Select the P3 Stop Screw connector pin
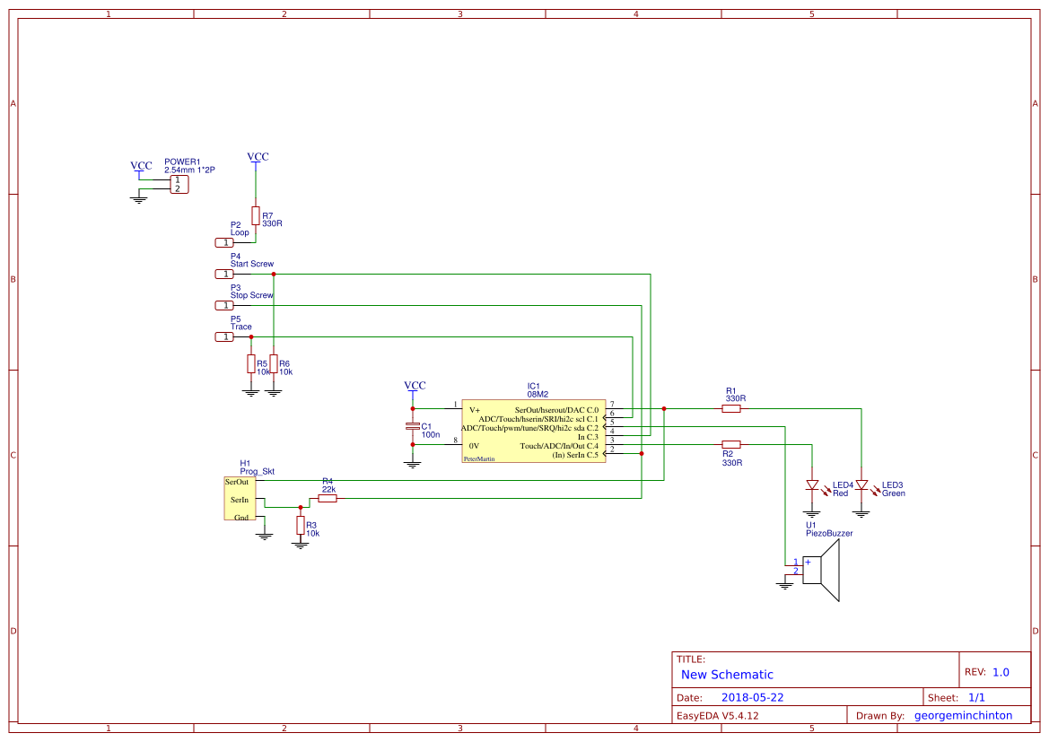Image resolution: width=1049 pixels, height=742 pixels. [x=224, y=306]
